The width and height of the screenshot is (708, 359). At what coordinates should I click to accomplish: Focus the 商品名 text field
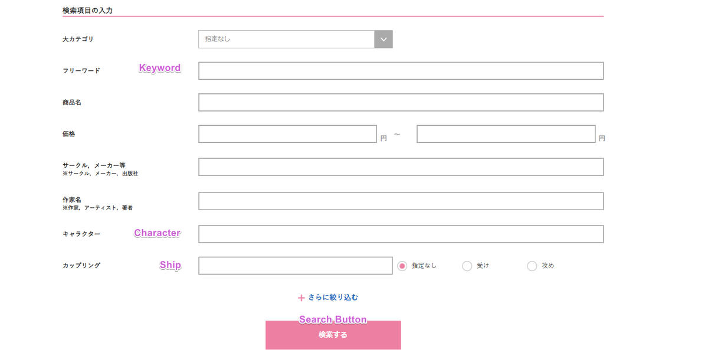pos(401,102)
